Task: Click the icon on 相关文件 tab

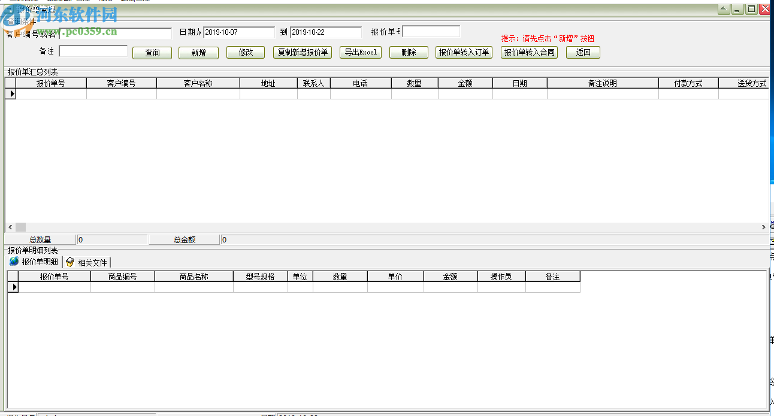Action: (70, 262)
